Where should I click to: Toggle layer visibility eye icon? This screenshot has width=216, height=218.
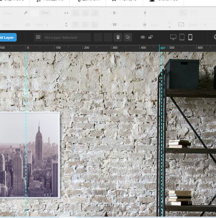pos(143,37)
